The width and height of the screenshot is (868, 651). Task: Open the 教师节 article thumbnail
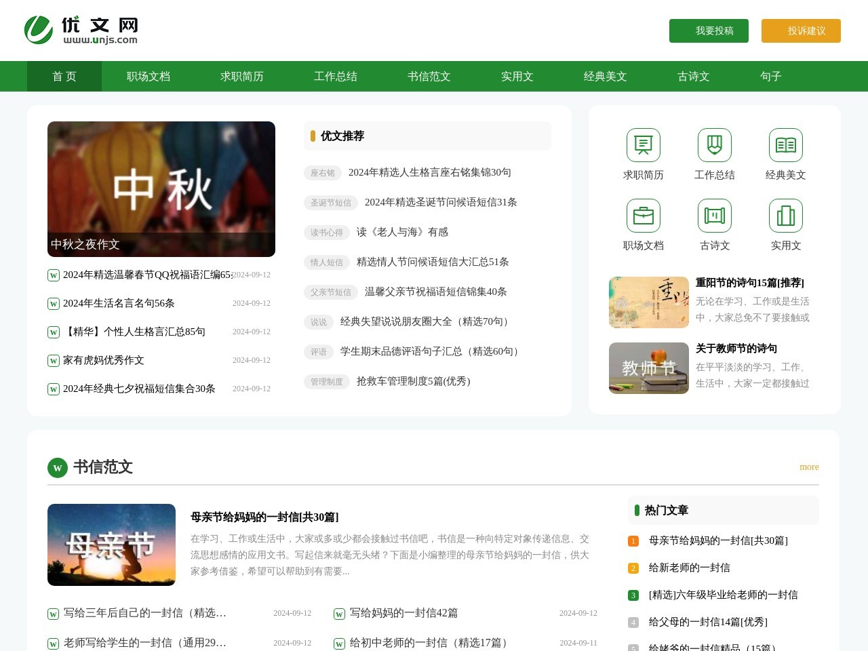(x=649, y=368)
